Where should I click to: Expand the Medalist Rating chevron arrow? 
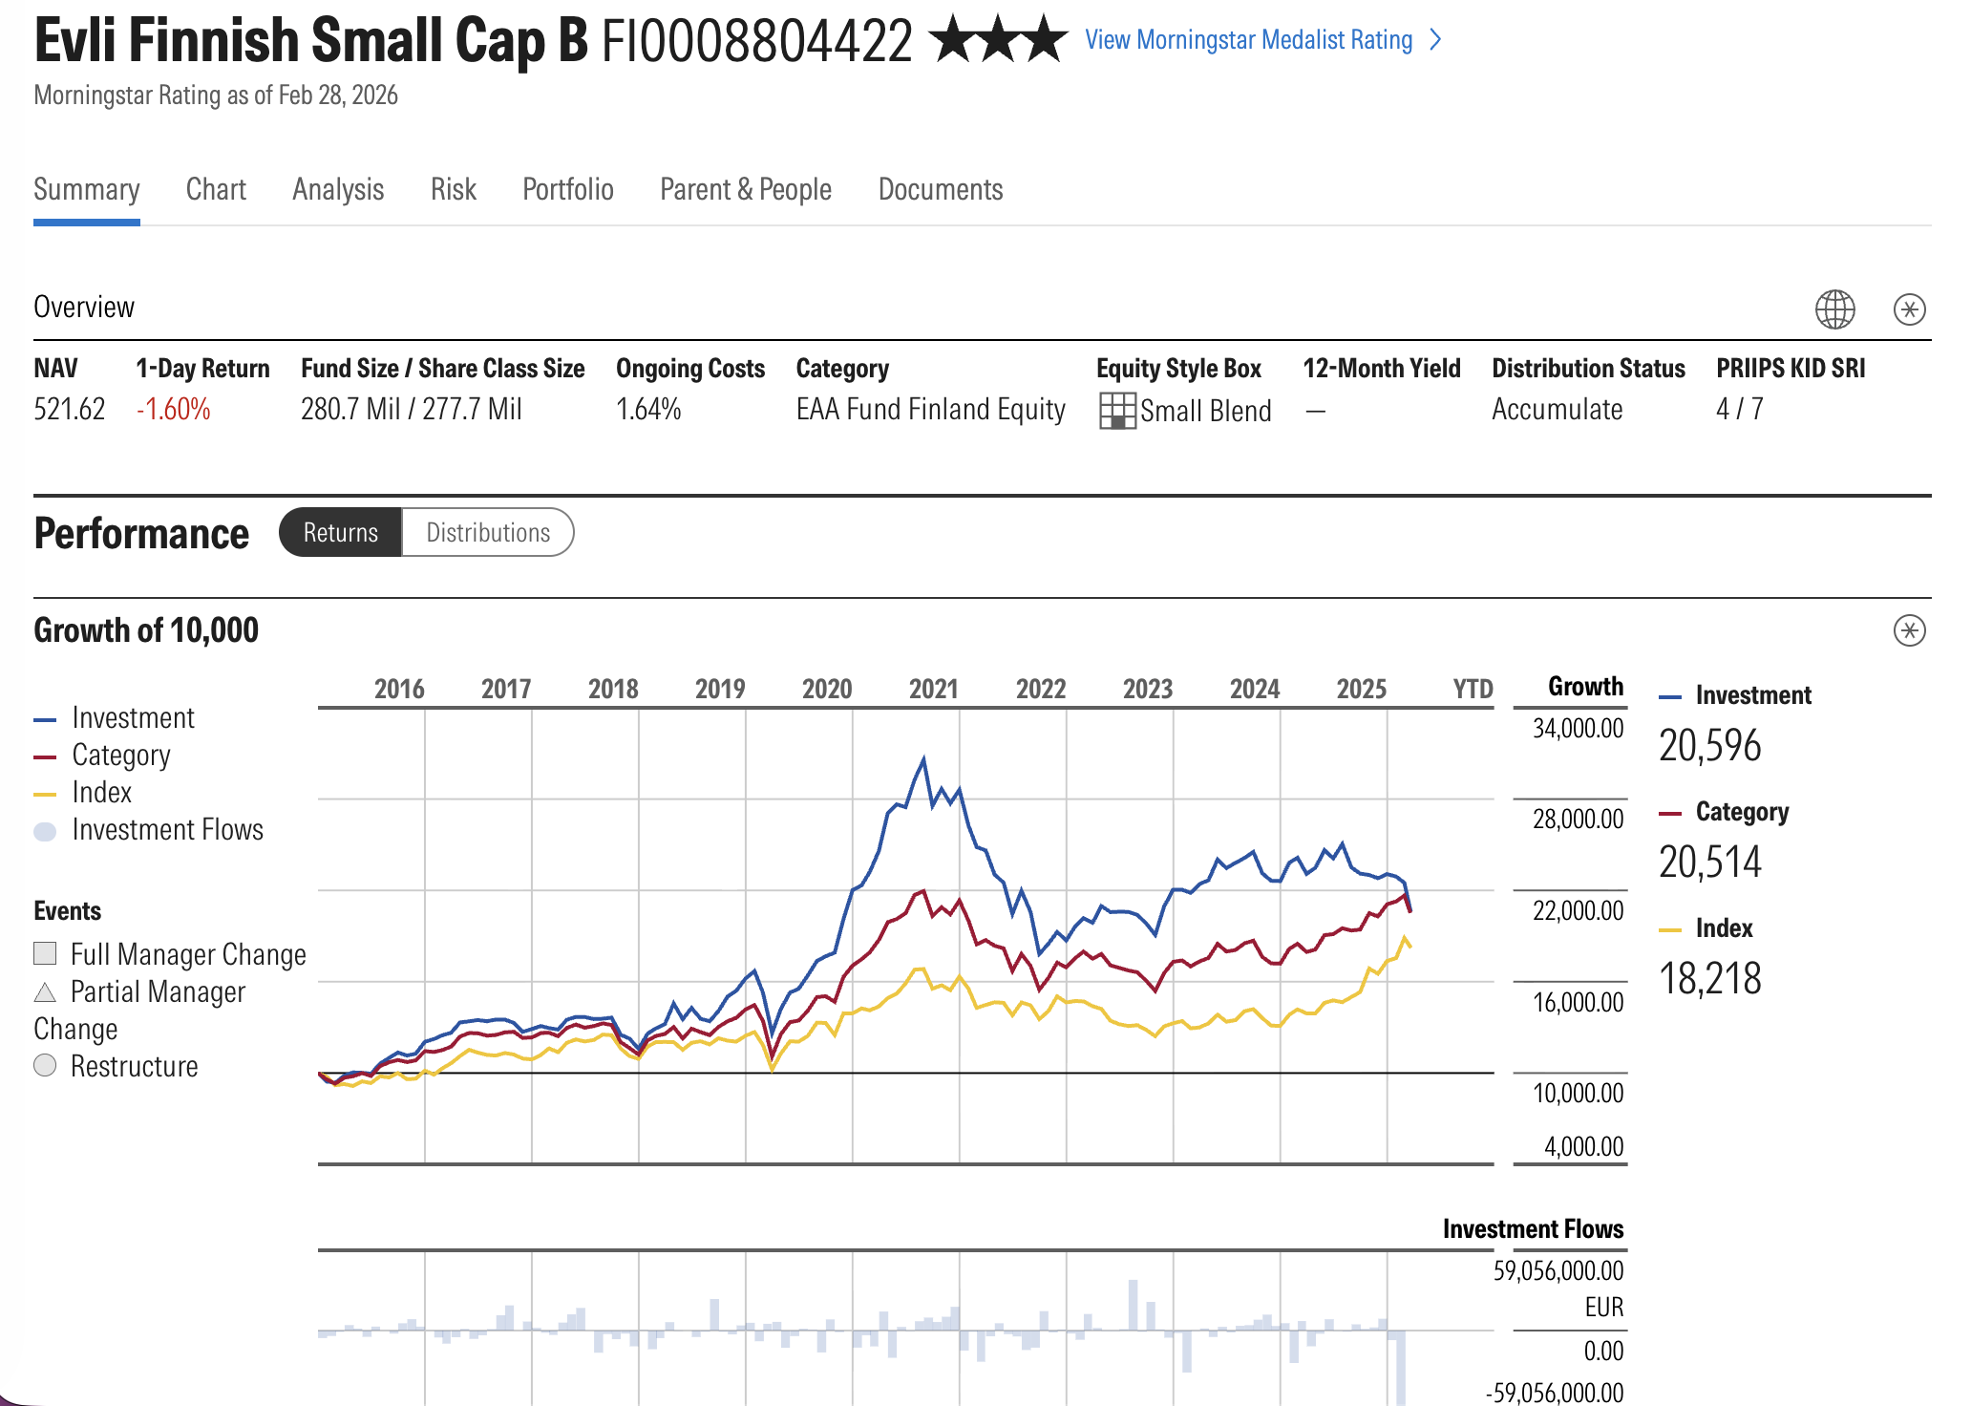[x=1435, y=40]
